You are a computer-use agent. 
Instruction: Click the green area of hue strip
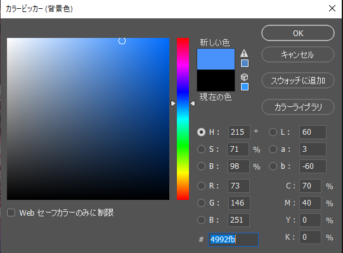(183, 144)
